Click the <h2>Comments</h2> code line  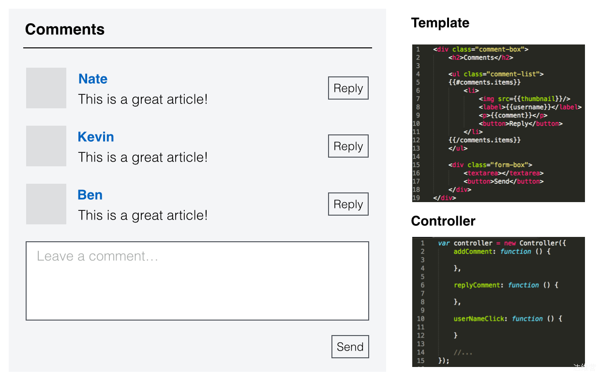pos(480,58)
